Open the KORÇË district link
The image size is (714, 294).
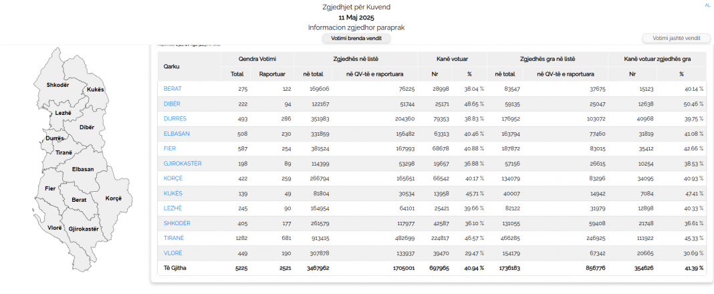click(173, 178)
